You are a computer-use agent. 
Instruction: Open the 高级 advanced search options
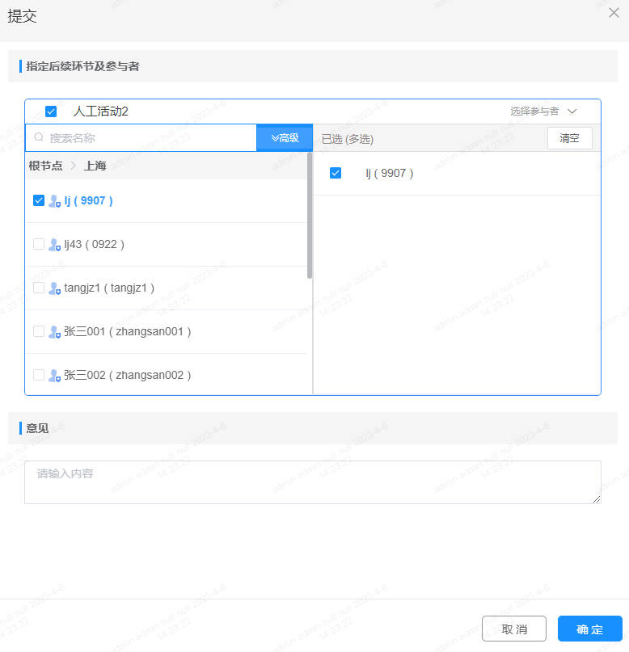click(285, 138)
